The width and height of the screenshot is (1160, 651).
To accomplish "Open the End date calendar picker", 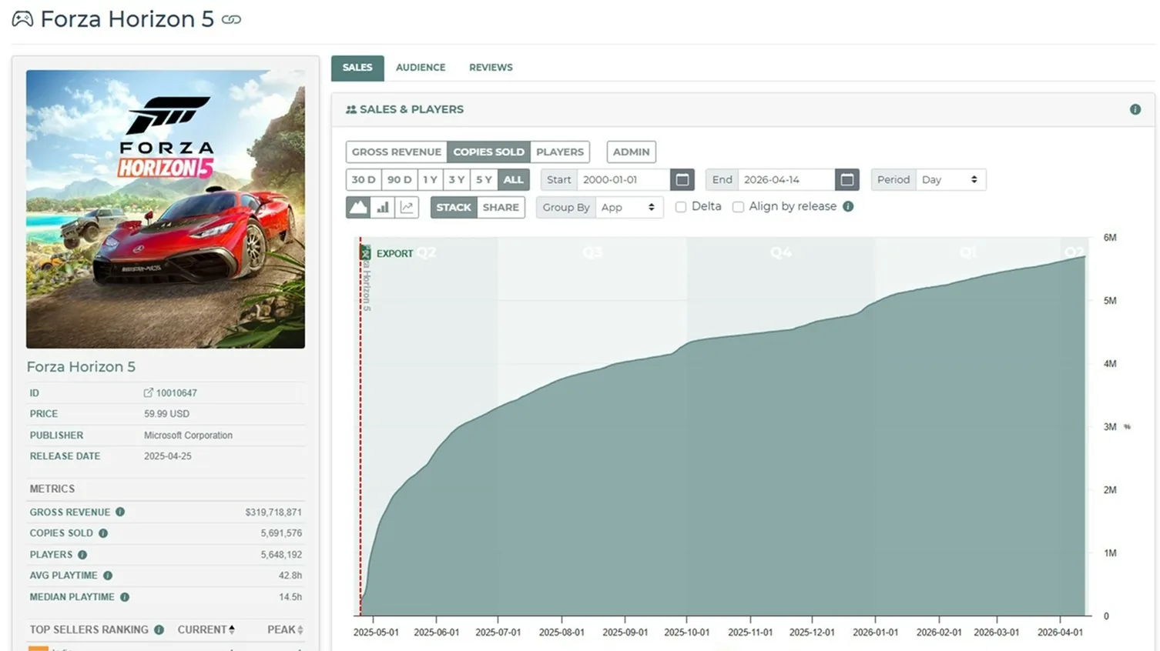I will pos(847,179).
